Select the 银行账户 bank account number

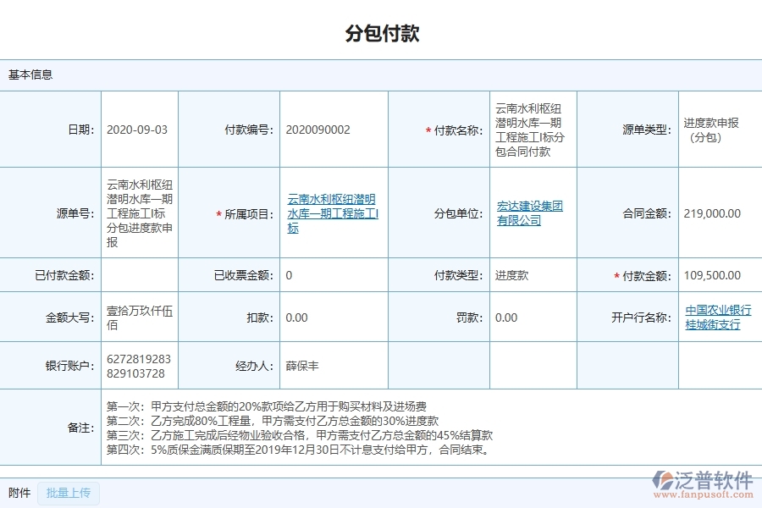click(140, 365)
